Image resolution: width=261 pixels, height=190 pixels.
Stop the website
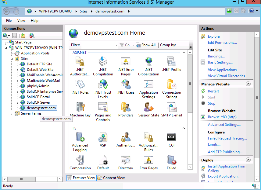[x=212, y=103]
